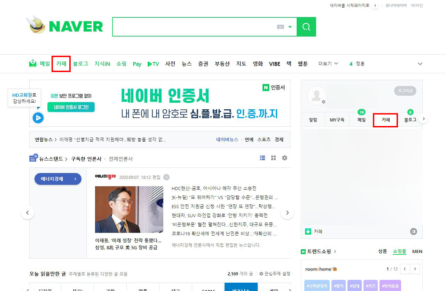Show previous newsstand publisher arrow
The image size is (446, 291).
coord(28,213)
